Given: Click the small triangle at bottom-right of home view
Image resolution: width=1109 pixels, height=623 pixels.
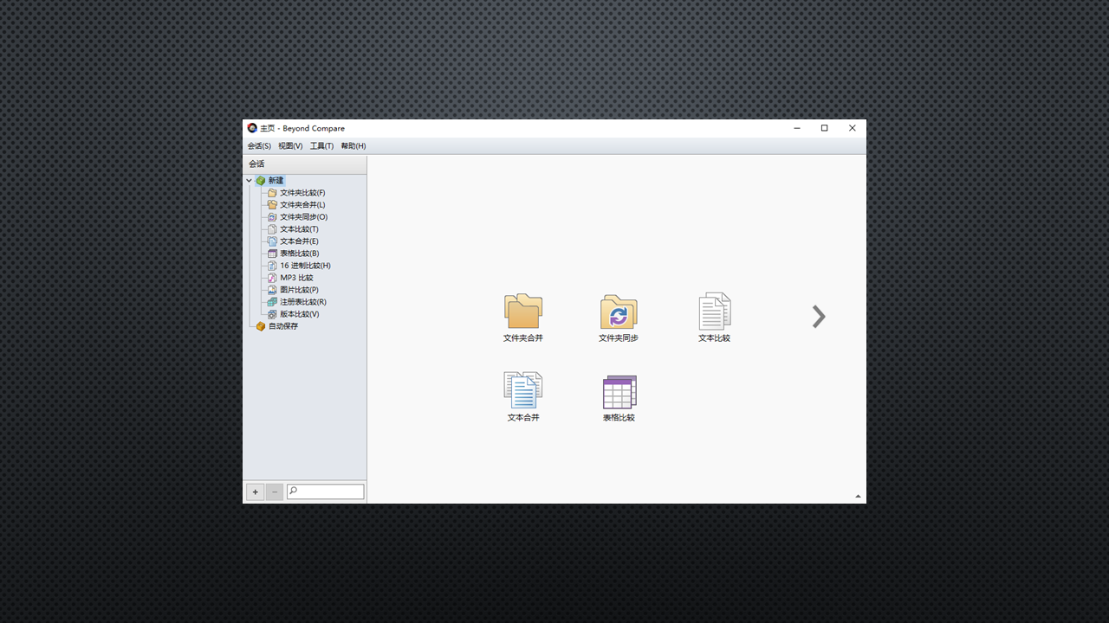Looking at the screenshot, I should (x=858, y=497).
